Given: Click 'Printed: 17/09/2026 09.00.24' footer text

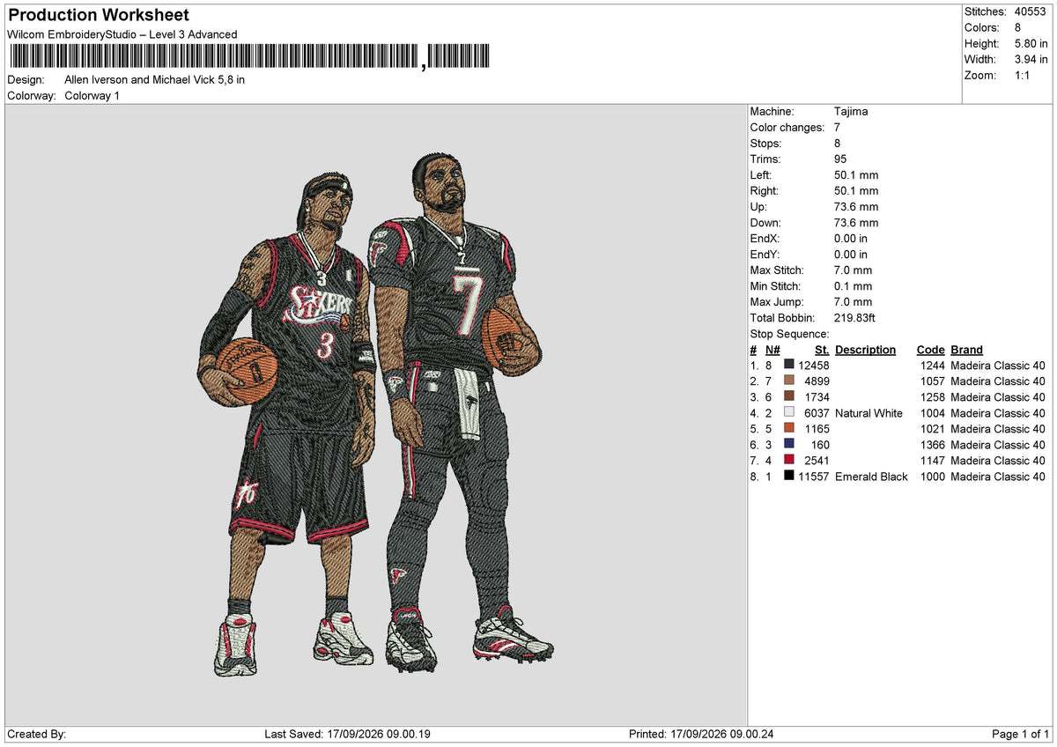Looking at the screenshot, I should 701,734.
